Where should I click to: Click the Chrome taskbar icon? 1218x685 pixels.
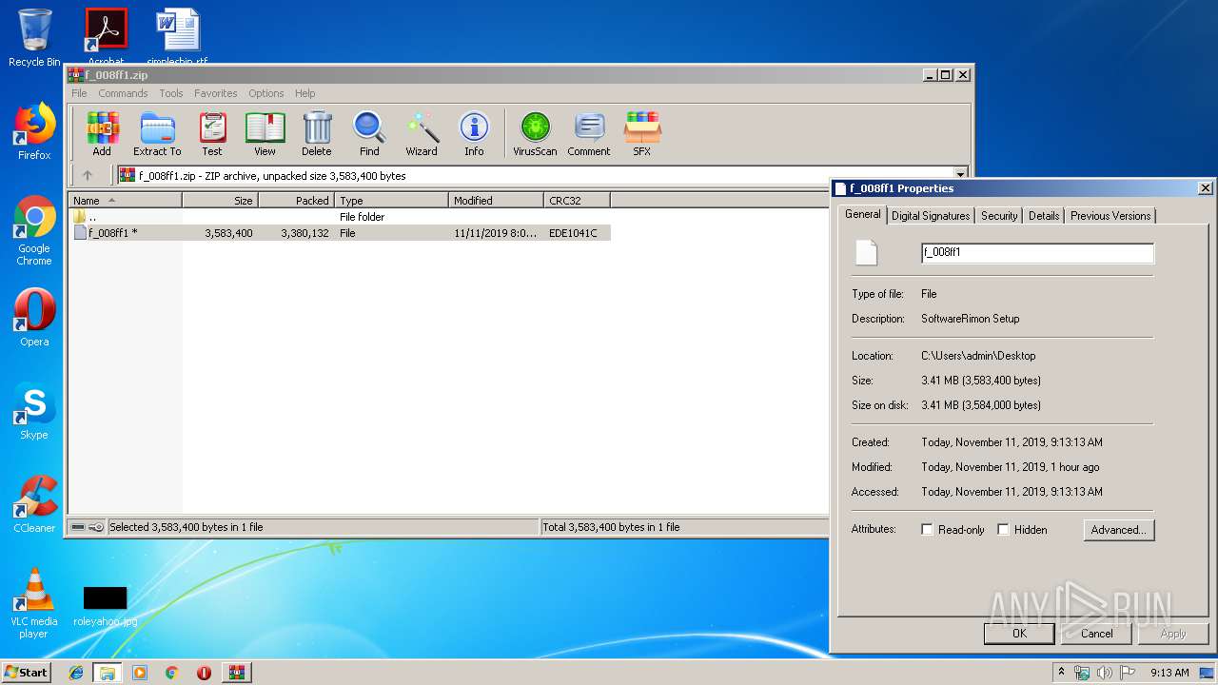pyautogui.click(x=171, y=673)
